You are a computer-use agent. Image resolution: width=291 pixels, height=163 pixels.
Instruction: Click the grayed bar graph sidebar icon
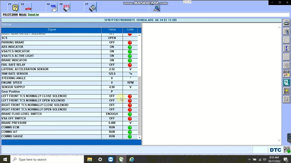(286, 66)
